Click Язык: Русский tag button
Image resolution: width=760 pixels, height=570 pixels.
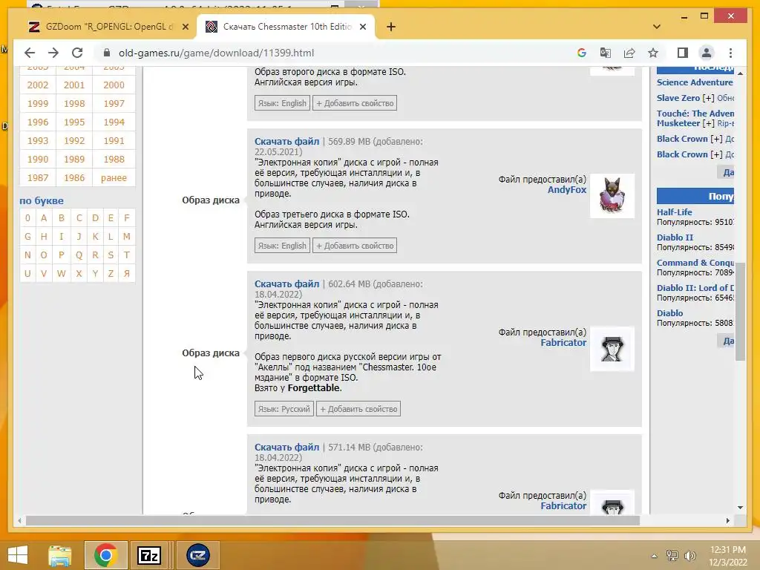pos(284,409)
